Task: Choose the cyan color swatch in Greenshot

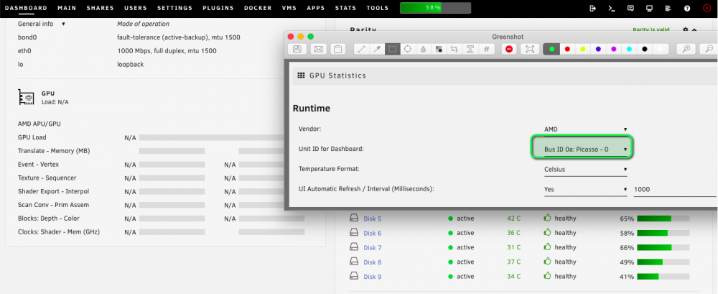Action: click(629, 49)
